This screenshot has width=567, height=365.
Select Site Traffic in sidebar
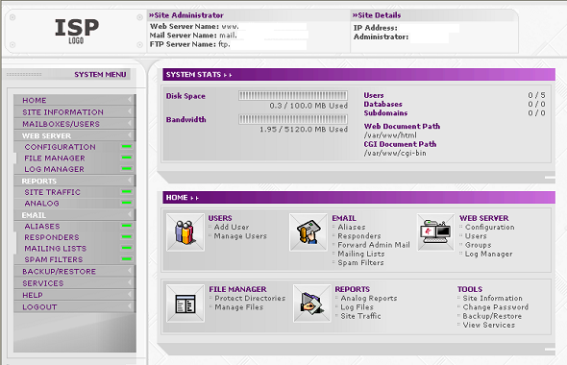tap(53, 192)
